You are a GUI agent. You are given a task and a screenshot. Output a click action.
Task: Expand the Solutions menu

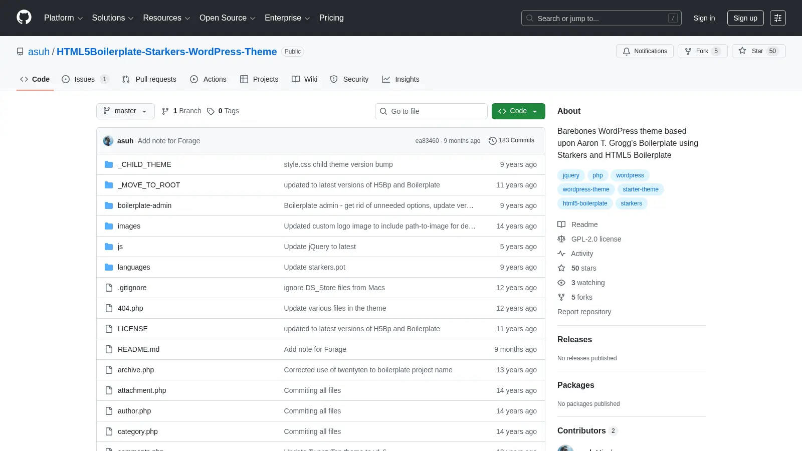[x=113, y=18]
